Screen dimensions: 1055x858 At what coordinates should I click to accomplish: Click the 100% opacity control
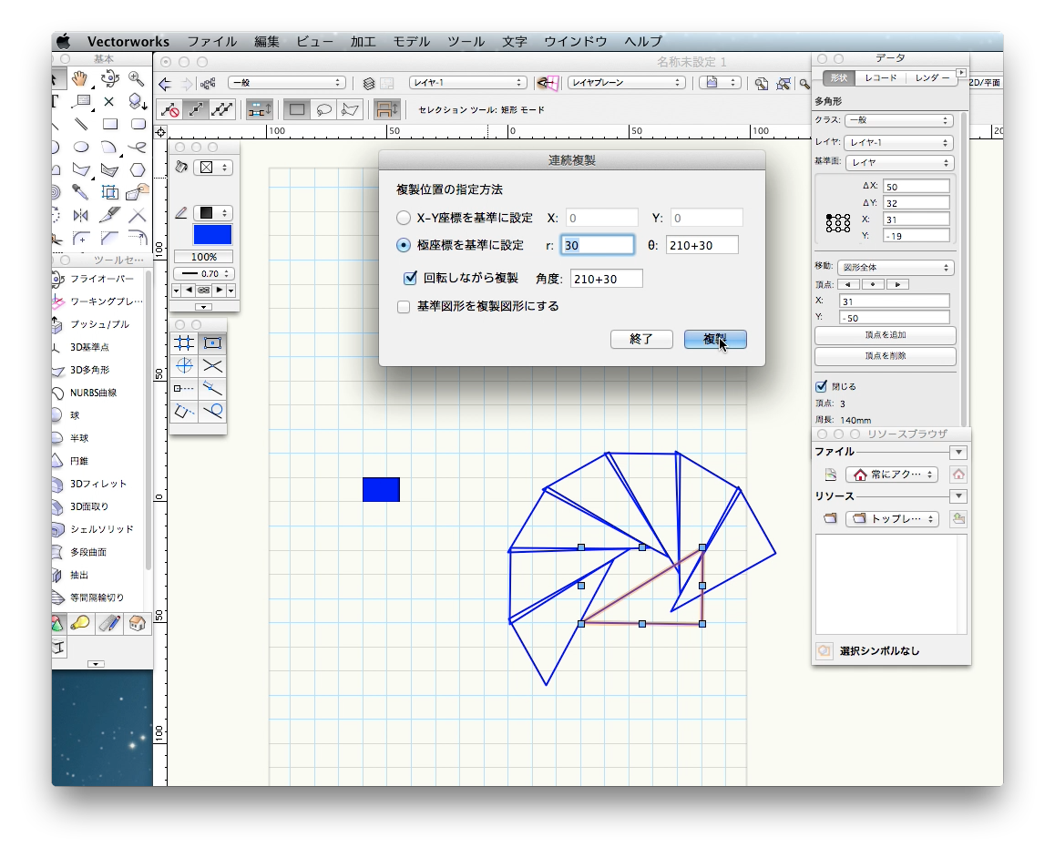pyautogui.click(x=203, y=256)
